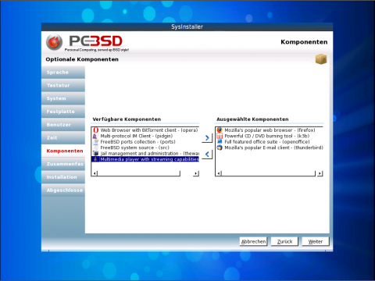The height and width of the screenshot is (281, 375).
Task: Click the Abbrechen button
Action: pos(253,241)
